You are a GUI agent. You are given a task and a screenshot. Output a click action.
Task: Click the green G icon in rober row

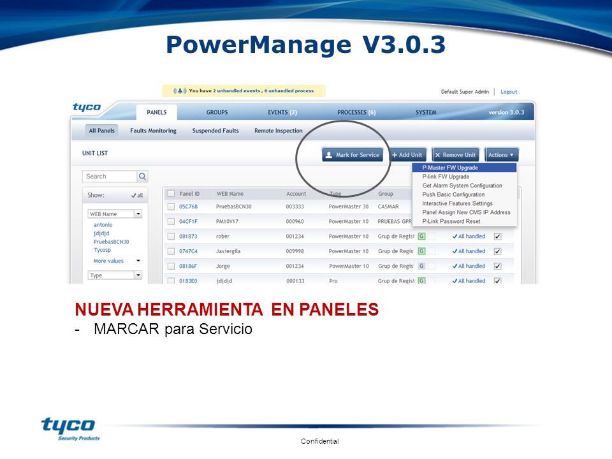421,236
